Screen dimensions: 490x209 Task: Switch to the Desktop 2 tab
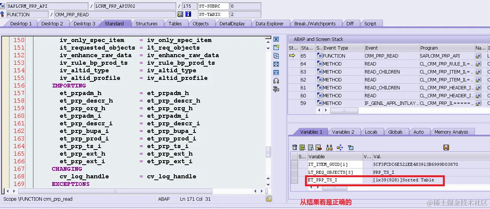pyautogui.click(x=52, y=23)
